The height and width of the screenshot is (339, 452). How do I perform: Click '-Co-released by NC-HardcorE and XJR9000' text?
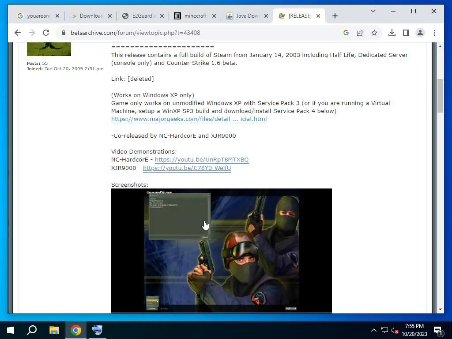point(173,136)
